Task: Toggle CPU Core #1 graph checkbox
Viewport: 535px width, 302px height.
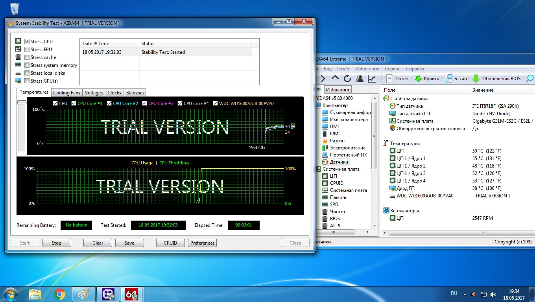Action: coord(74,103)
